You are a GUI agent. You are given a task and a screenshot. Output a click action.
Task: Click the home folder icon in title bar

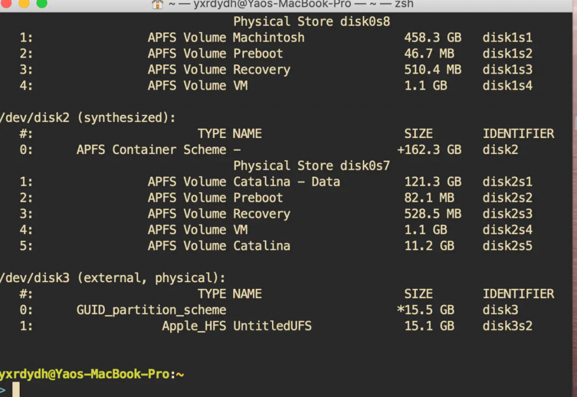(x=158, y=4)
